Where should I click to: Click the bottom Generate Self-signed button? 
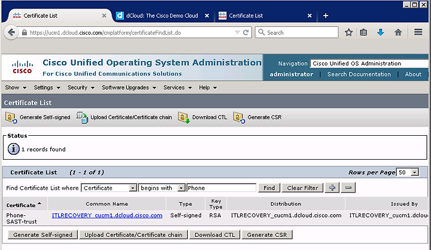pos(43,235)
